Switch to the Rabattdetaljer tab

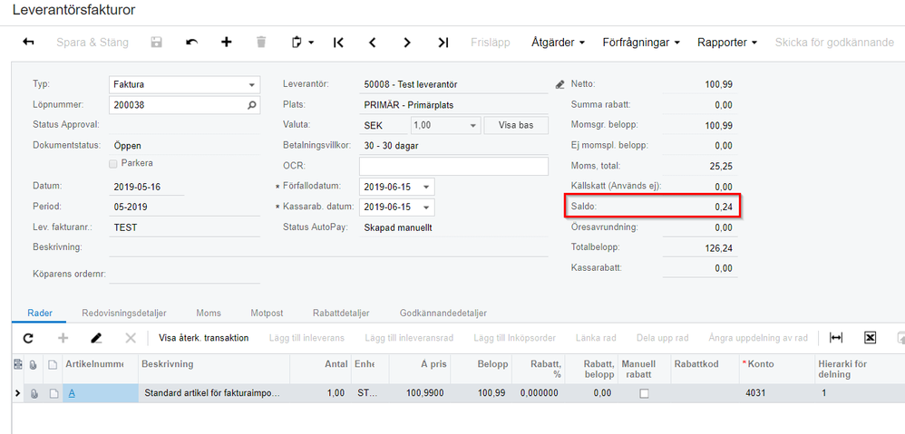(x=341, y=313)
